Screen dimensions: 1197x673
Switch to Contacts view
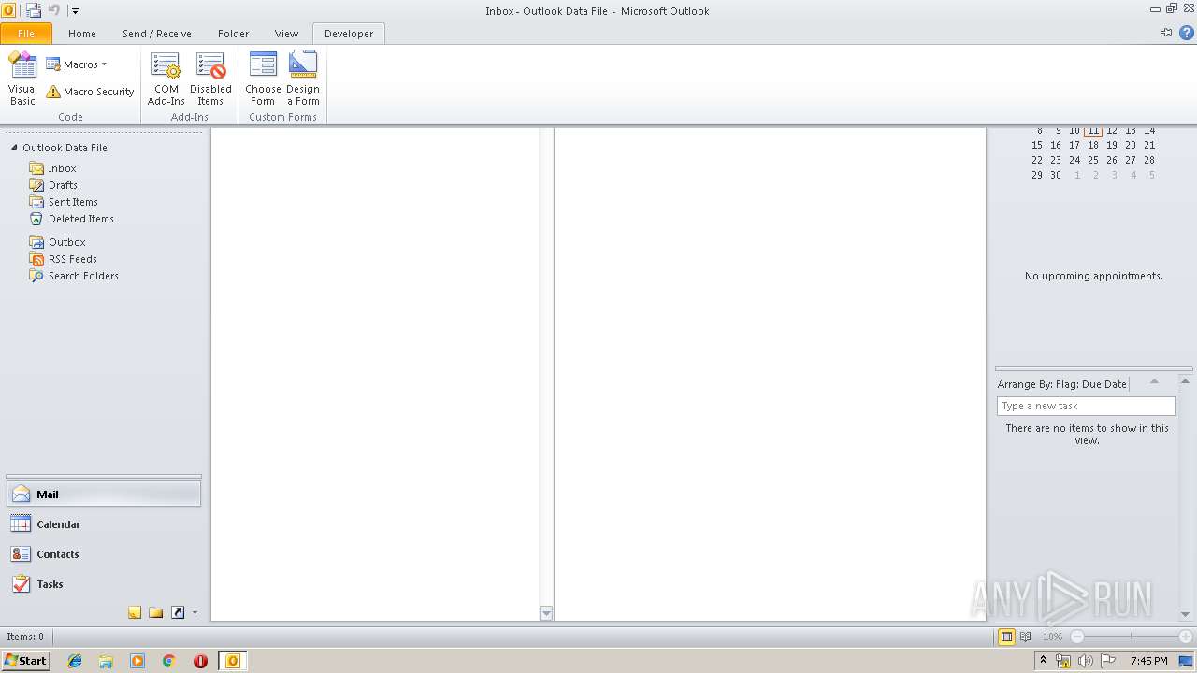click(104, 554)
